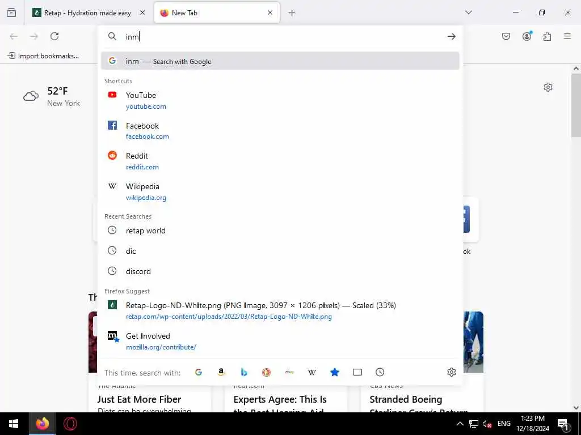581x435 pixels.
Task: Open Save to Pocket icon
Action: tap(506, 36)
